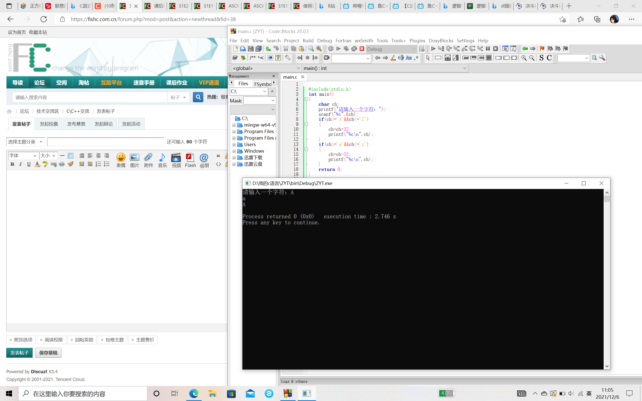Open the Settings menu
This screenshot has width=642, height=401.
465,41
